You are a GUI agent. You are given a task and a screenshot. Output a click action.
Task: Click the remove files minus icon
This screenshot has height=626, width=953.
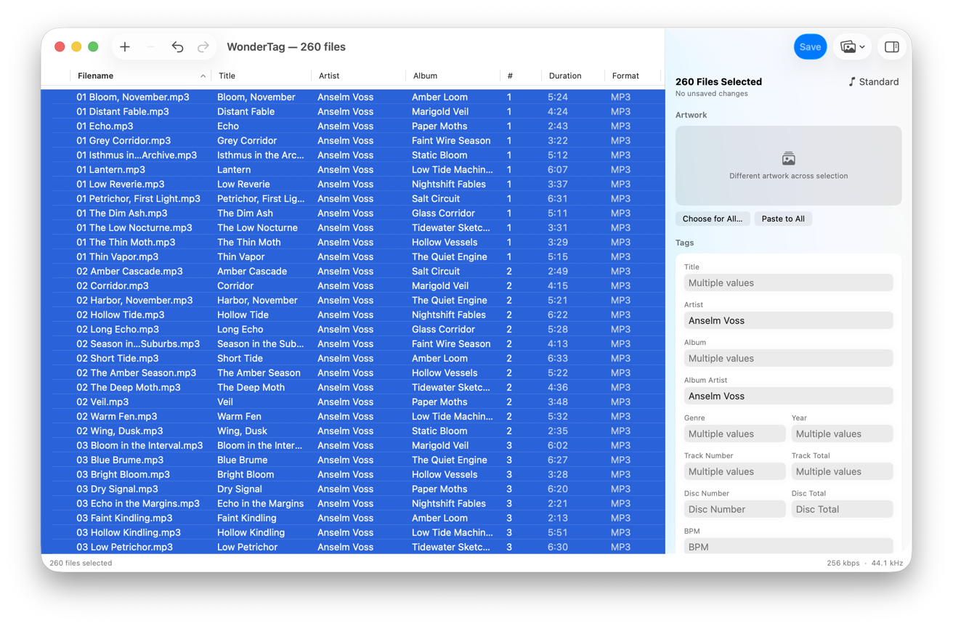[x=151, y=47]
